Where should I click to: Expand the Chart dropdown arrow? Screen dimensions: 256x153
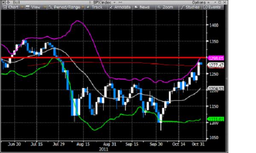[22, 7]
